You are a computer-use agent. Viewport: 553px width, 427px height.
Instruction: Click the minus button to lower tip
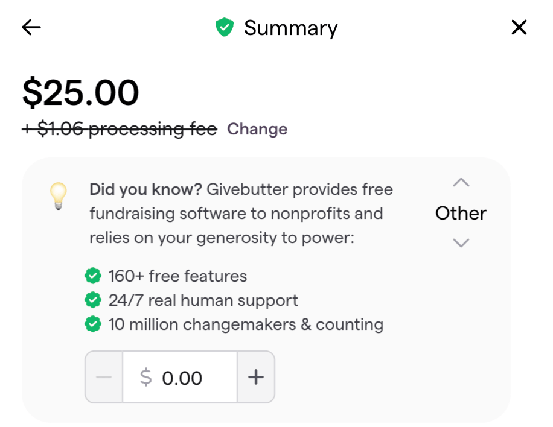(104, 377)
